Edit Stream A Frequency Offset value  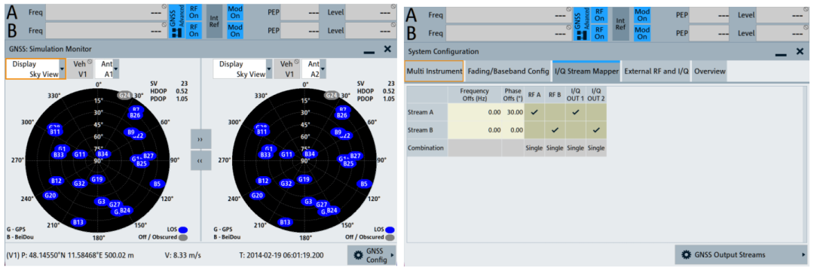(x=475, y=111)
